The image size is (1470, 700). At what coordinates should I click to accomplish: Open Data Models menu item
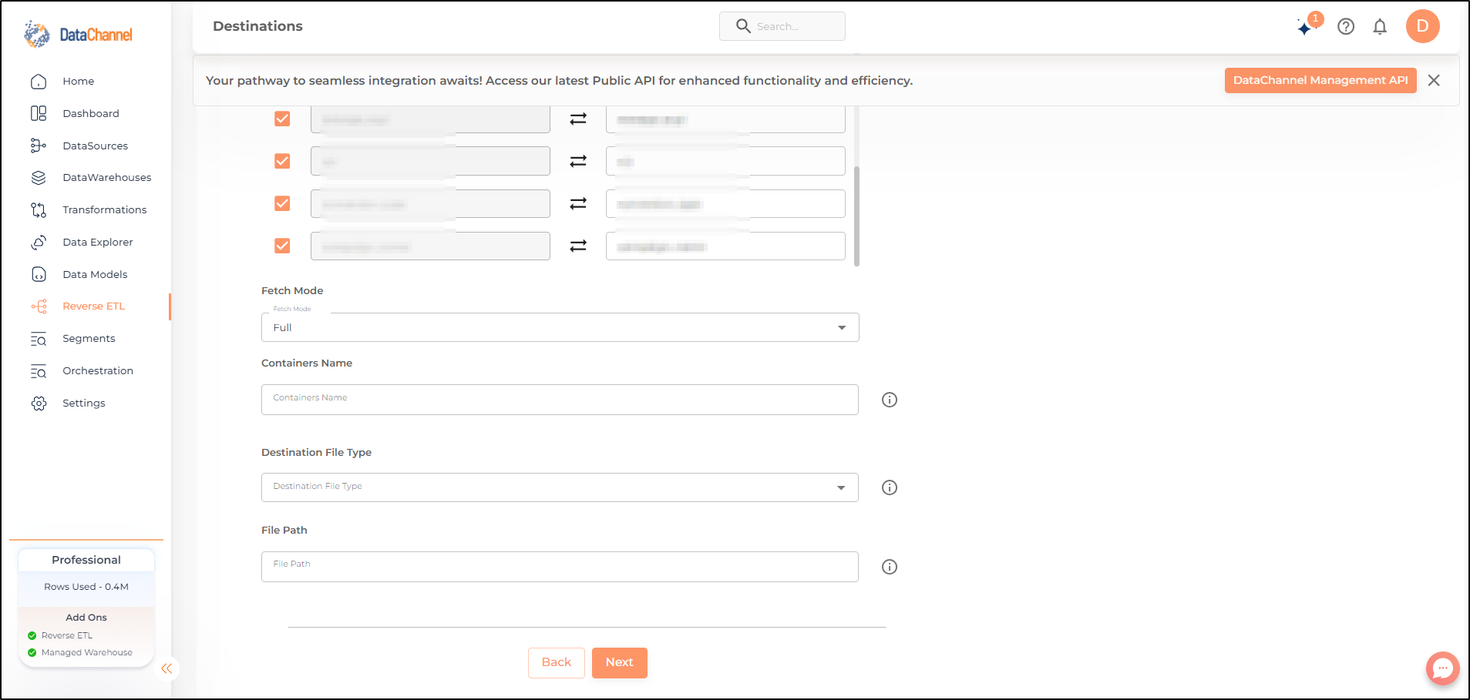[x=95, y=274]
